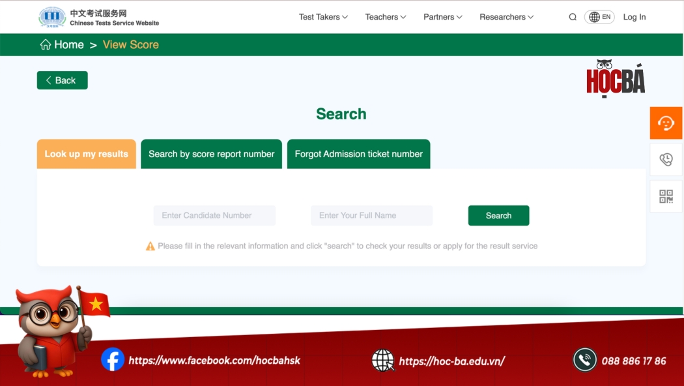Open the Researchers dropdown menu
Viewport: 684px width, 386px height.
(506, 17)
